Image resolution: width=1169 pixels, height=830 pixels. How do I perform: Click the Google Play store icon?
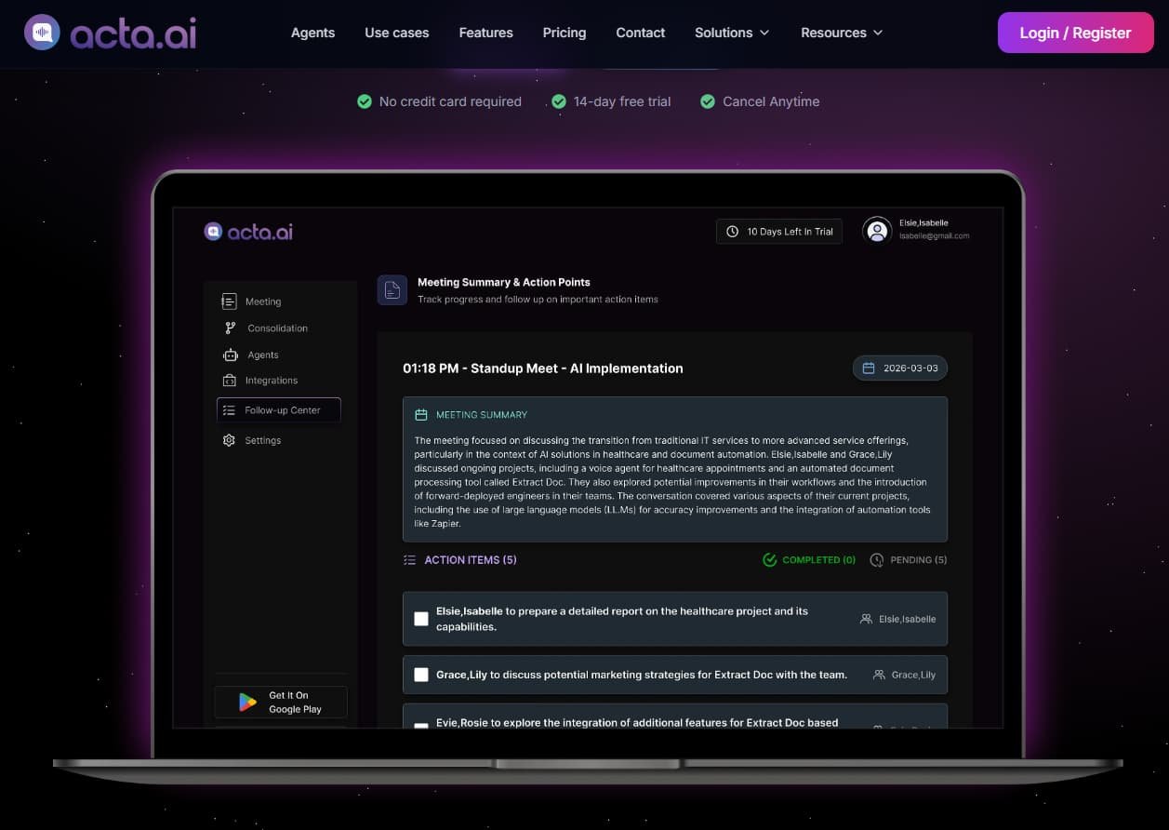[x=247, y=703]
